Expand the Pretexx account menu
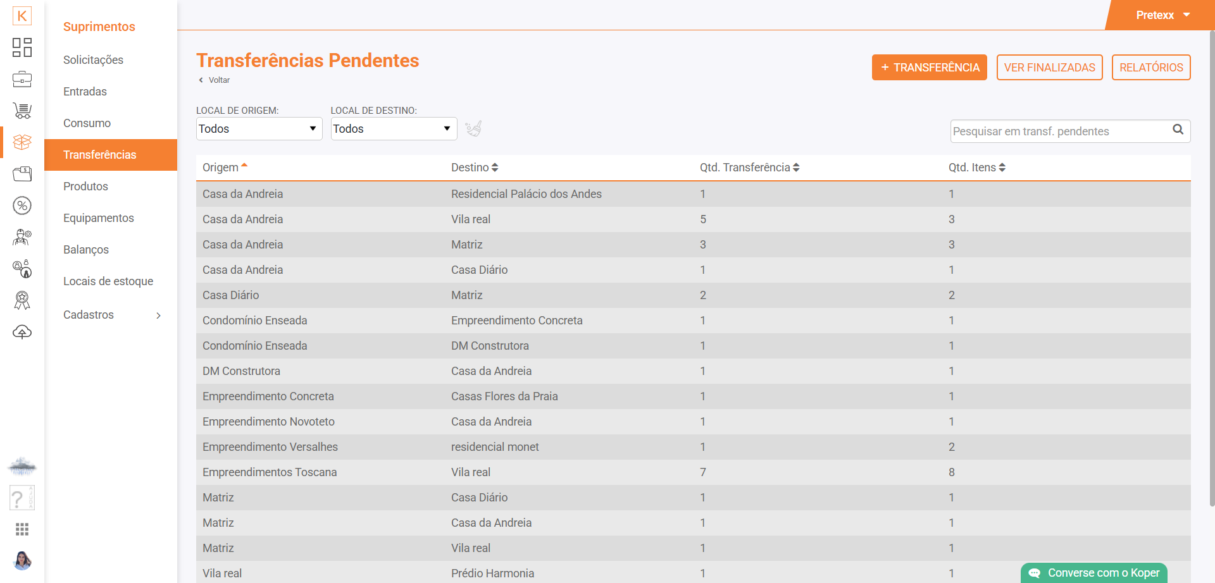This screenshot has height=583, width=1215. tap(1162, 15)
